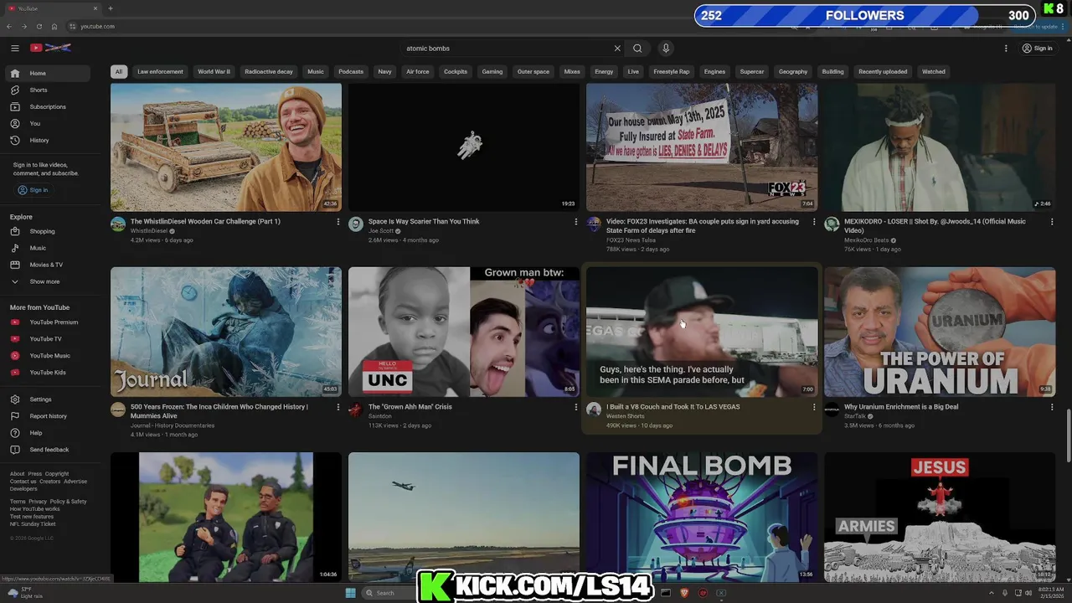
Task: Open Movies & TV under Explore
Action: 48,265
